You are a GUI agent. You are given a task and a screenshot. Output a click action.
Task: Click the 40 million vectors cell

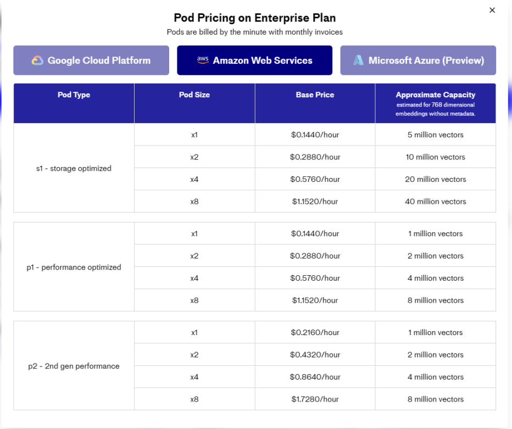click(x=436, y=202)
